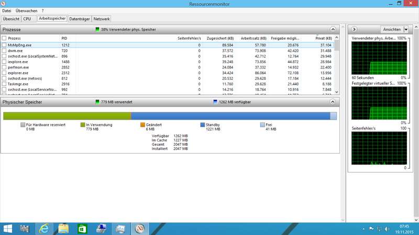Click the '779 MB verwendet' header label
The height and width of the screenshot is (235, 419).
[116, 102]
